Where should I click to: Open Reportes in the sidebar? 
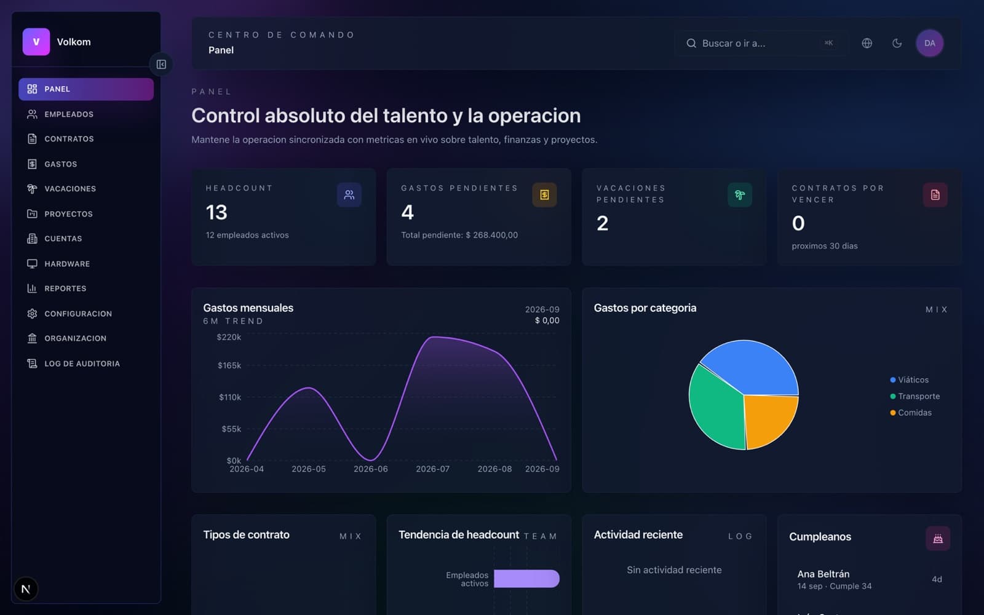(86, 288)
